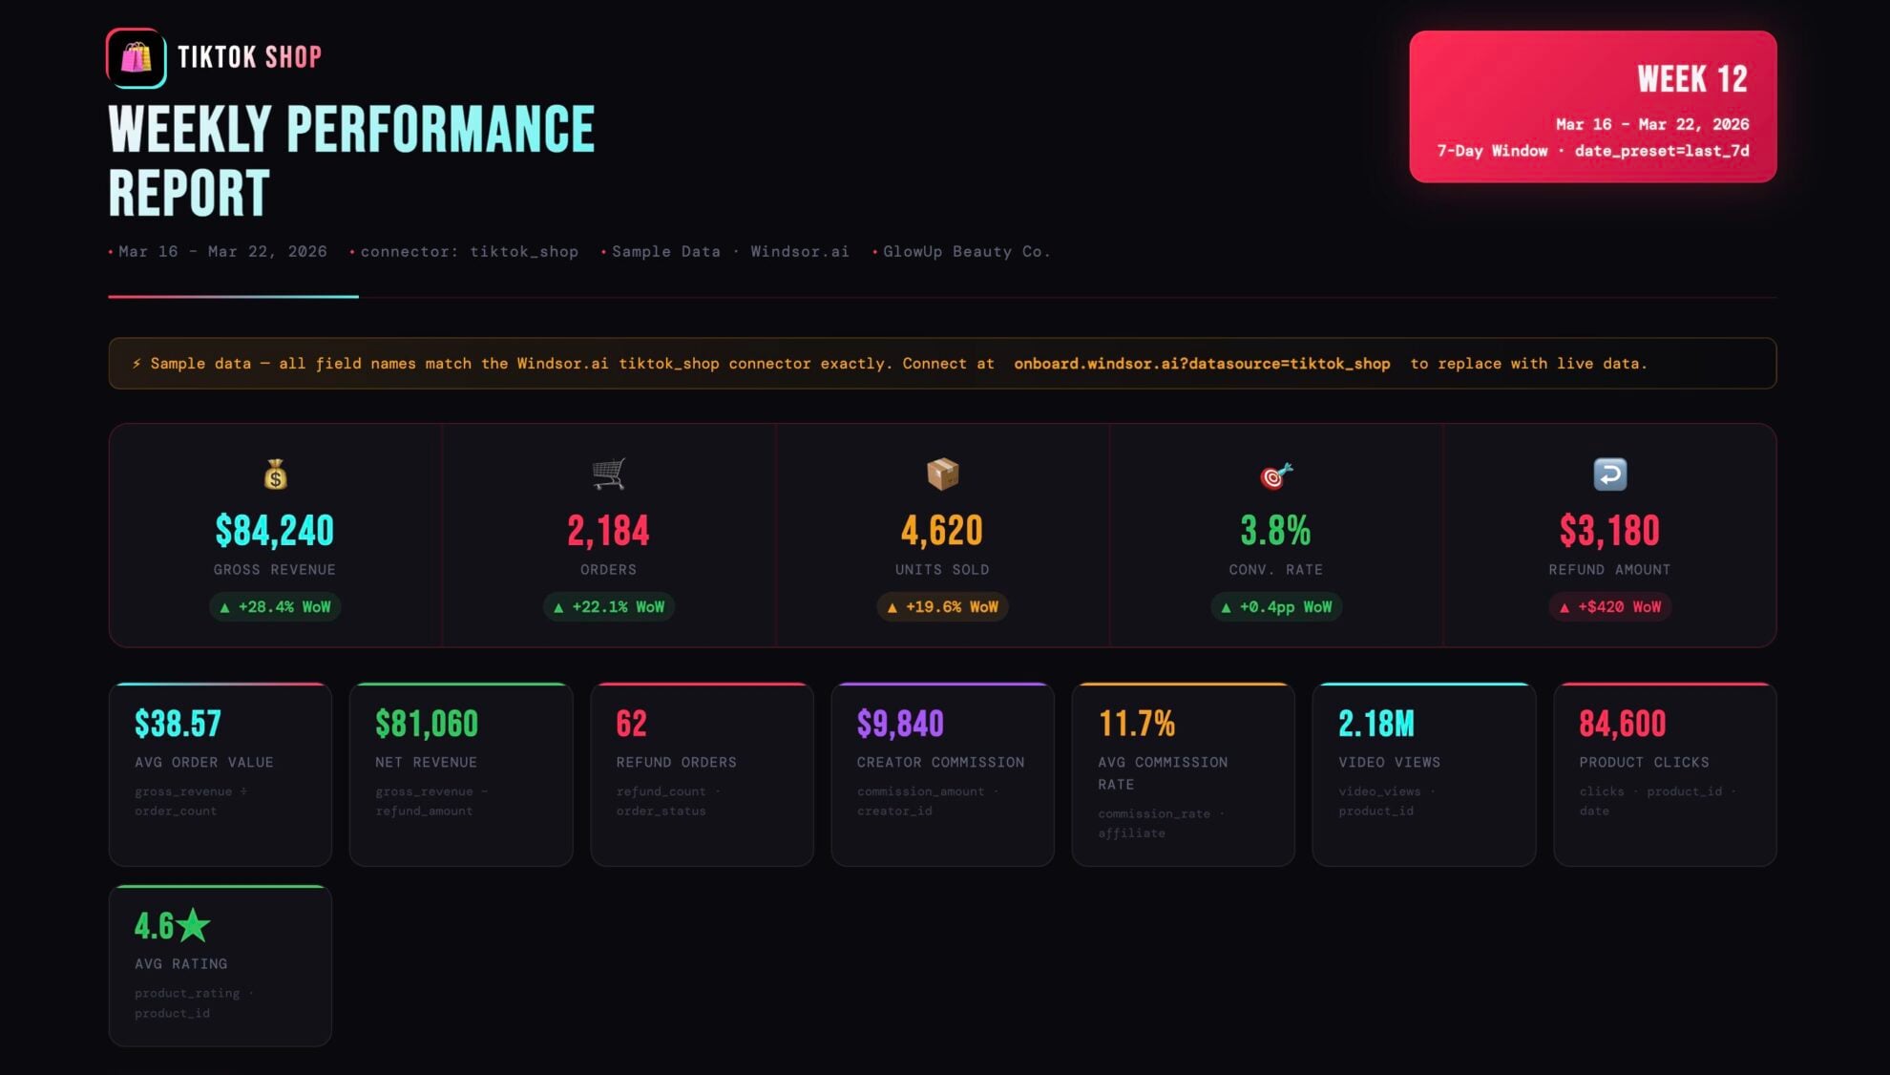Click the 'refund_count · order_status' field text
This screenshot has width=1890, height=1075.
[668, 801]
